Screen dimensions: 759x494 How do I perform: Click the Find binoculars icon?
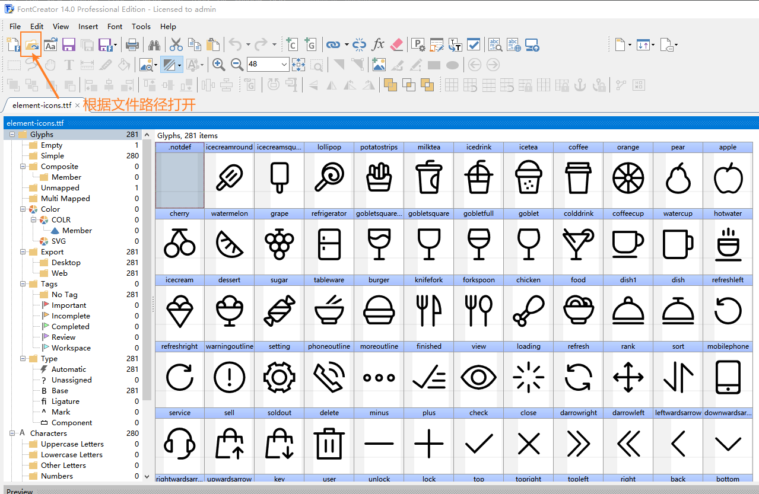(154, 44)
